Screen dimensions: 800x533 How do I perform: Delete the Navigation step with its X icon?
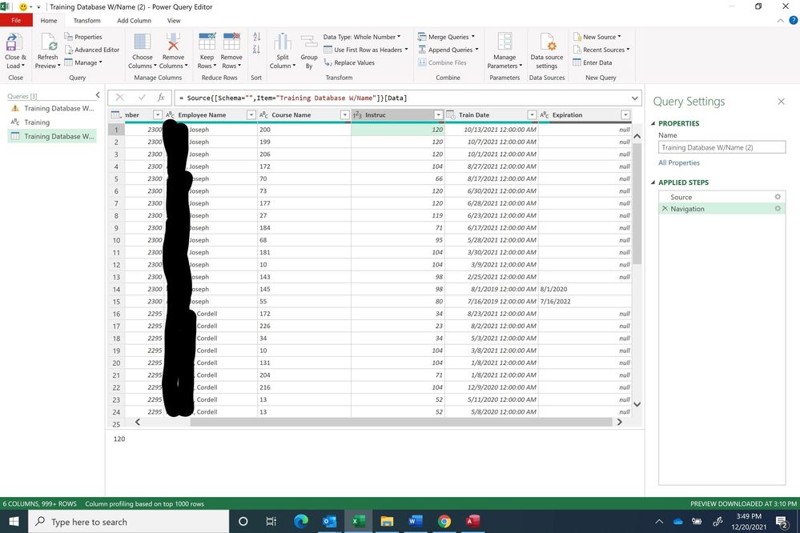[665, 208]
